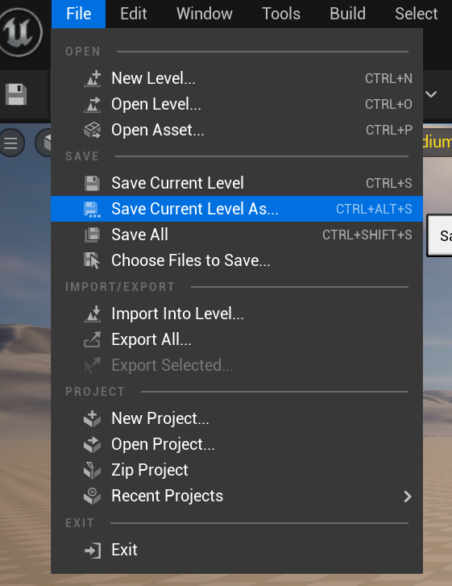Expand the Recent Projects submenu arrow
The width and height of the screenshot is (452, 586).
(408, 497)
